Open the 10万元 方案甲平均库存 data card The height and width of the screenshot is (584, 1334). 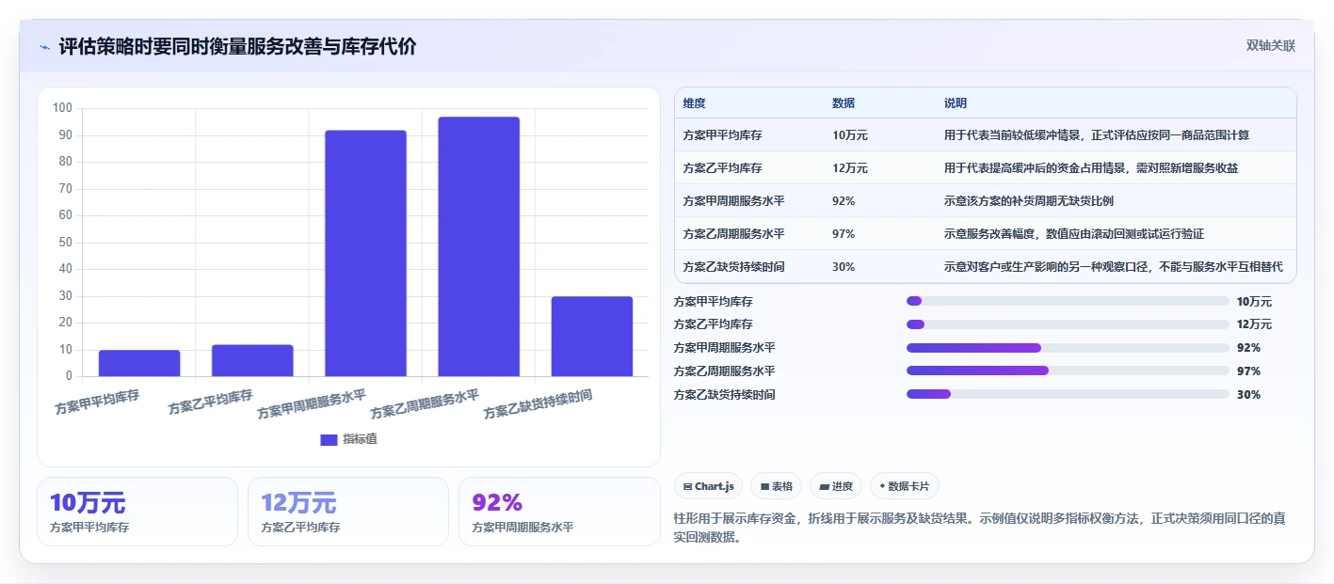tap(137, 512)
